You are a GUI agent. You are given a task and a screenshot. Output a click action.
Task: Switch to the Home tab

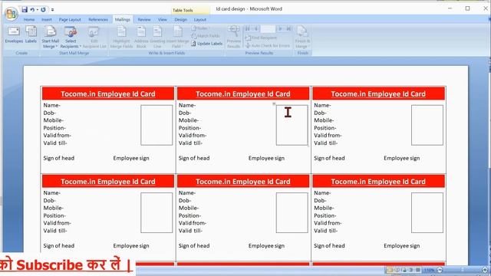29,20
